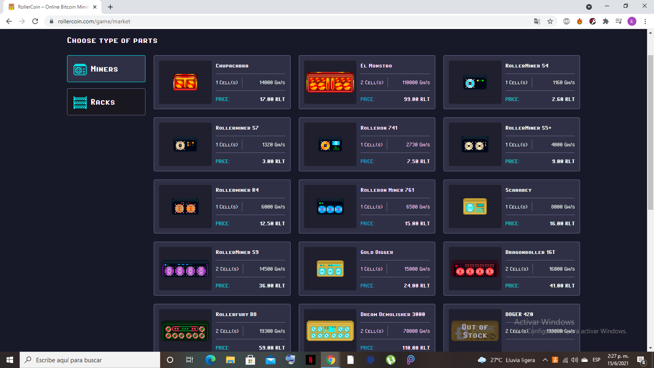The image size is (654, 368).
Task: Select the RollerMiner S9 miner icon
Action: coord(185,269)
